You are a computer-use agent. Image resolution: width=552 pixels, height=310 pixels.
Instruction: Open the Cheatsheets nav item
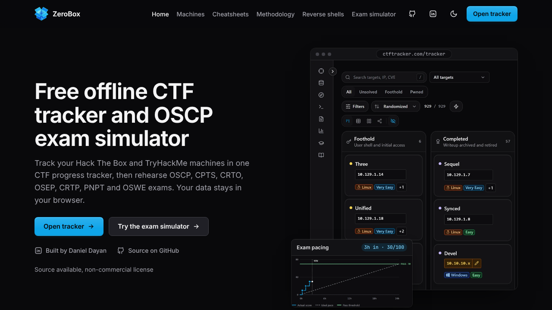[230, 14]
